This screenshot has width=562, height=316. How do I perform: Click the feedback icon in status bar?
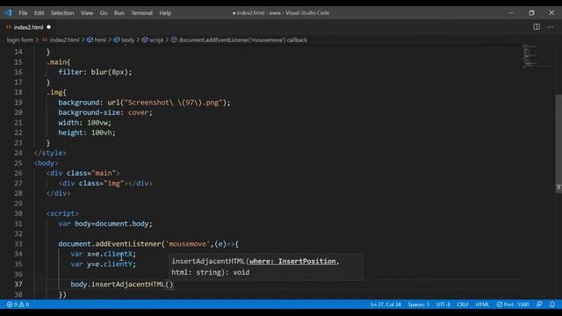(539, 305)
